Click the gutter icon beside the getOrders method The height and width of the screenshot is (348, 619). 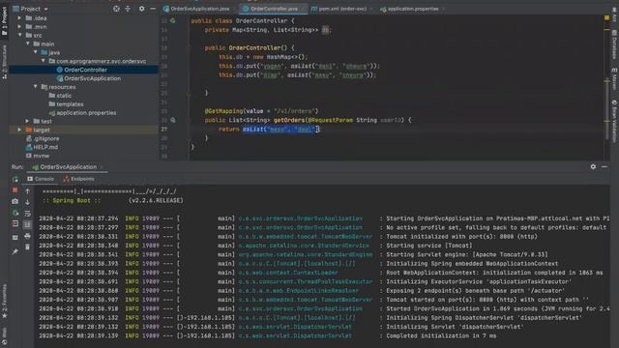(173, 120)
